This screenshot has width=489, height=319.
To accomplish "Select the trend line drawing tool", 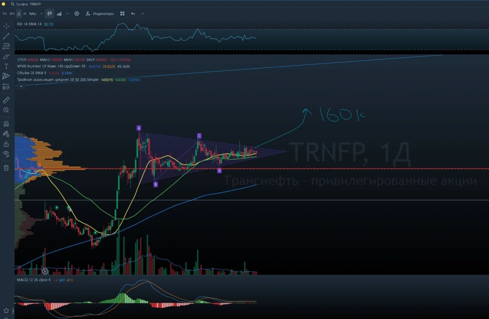I will [6, 36].
